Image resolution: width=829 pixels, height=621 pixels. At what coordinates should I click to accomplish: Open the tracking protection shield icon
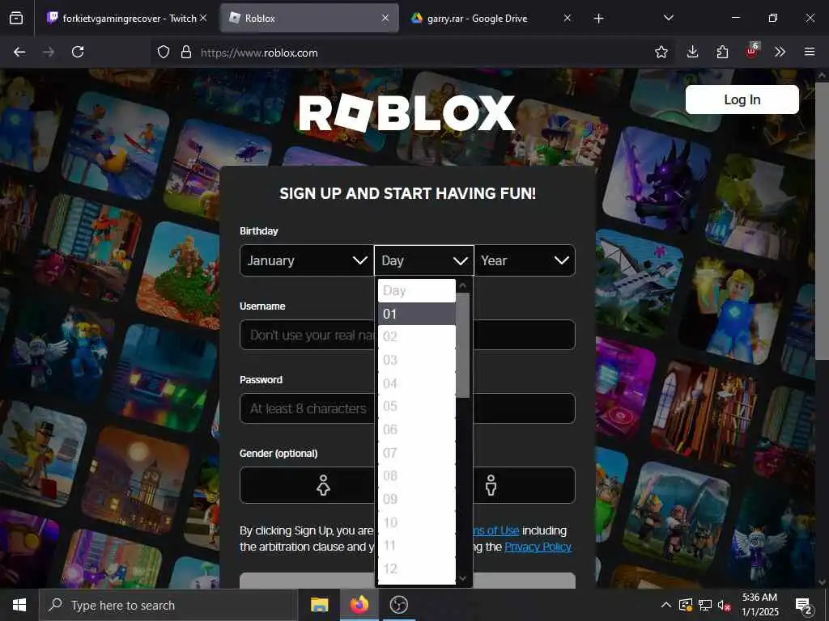pyautogui.click(x=164, y=52)
